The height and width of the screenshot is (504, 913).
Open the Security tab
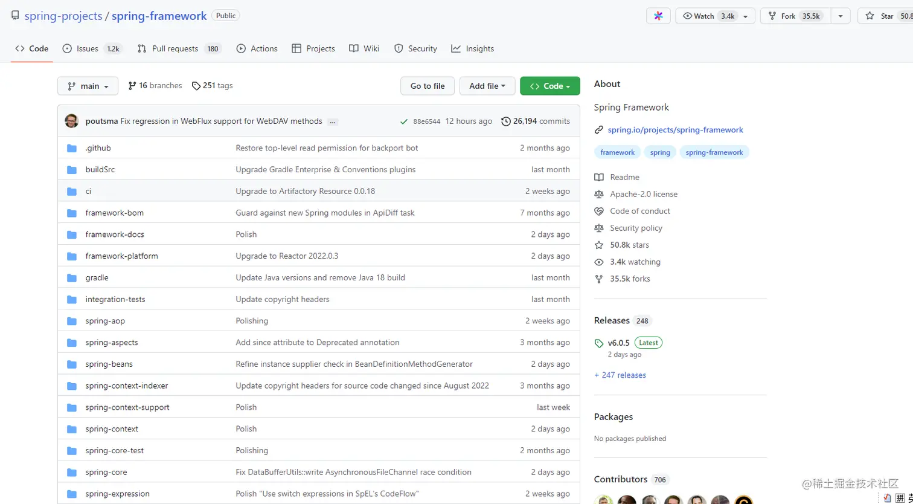[415, 48]
